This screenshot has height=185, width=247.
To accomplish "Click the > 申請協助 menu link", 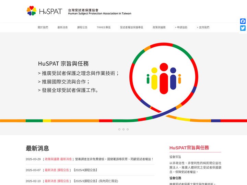I will 181,27.
